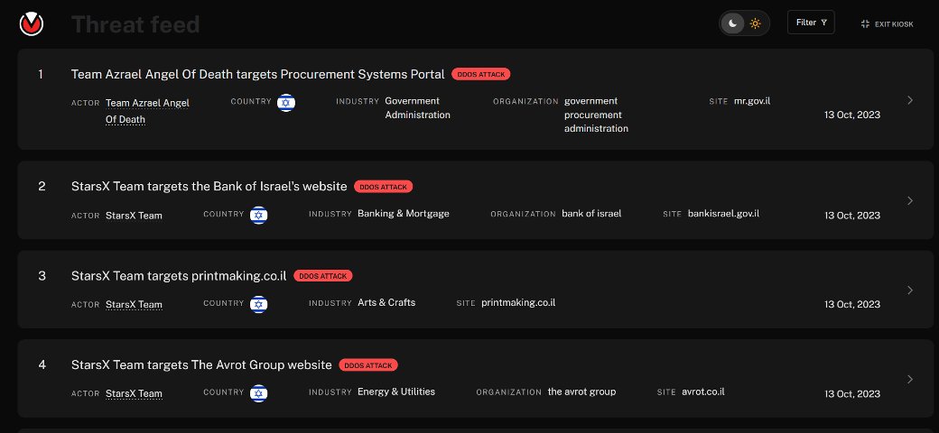
Task: Expand the Avrot Group entry chevron
Action: (910, 379)
